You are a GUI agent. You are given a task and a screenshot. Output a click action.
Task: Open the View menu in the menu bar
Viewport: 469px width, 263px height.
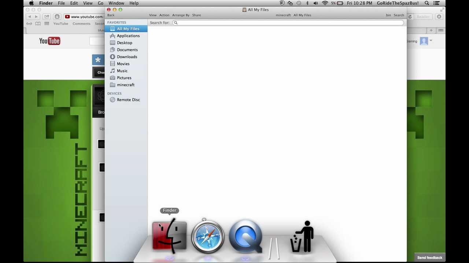[88, 3]
